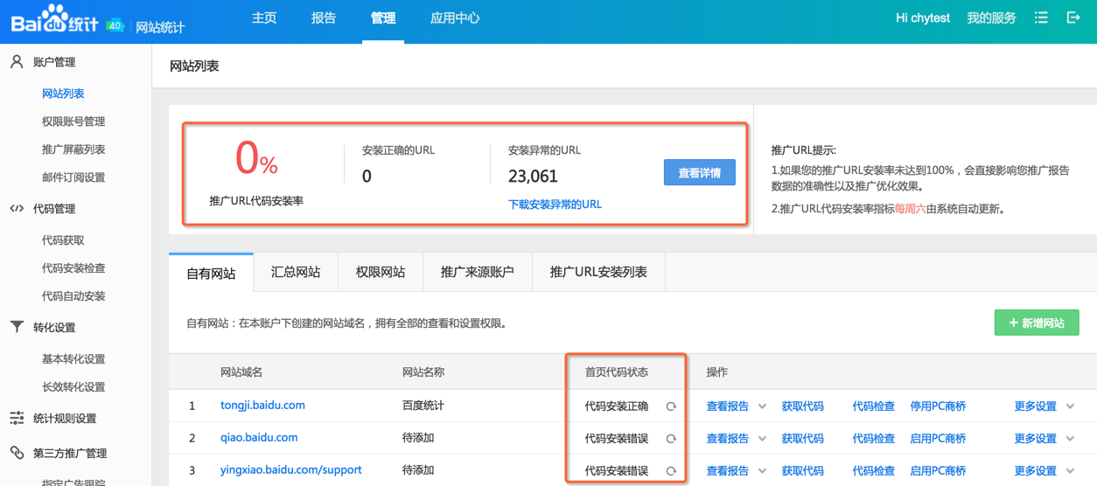Select the 推广URL安装列表 tab
The width and height of the screenshot is (1097, 486).
(598, 273)
